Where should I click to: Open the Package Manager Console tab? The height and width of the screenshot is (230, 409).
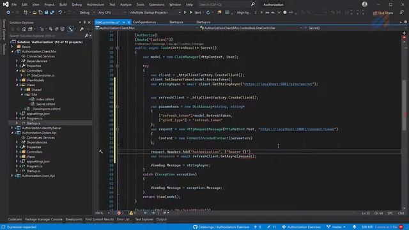coord(44,219)
